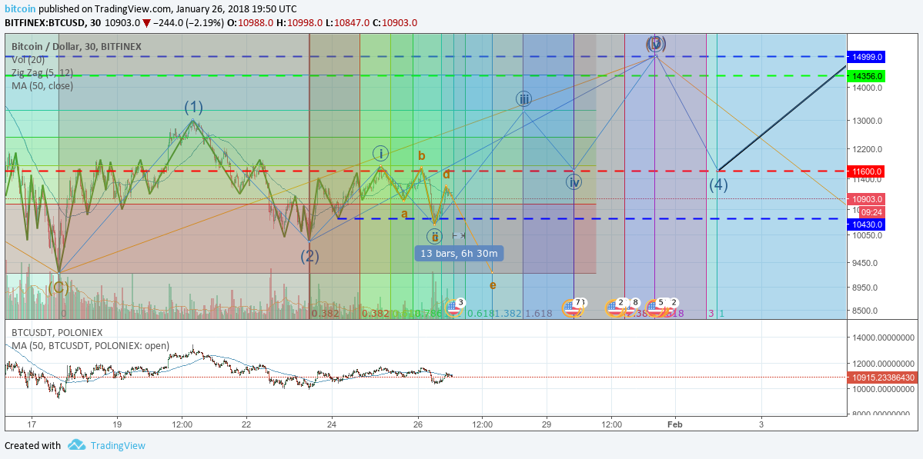The height and width of the screenshot is (459, 923).
Task: Click the 0.786 Fibonacci time label
Action: point(428,314)
